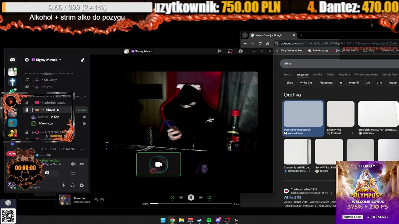399x224 pixels.
Task: Open the streamy channel
Action: [50, 80]
